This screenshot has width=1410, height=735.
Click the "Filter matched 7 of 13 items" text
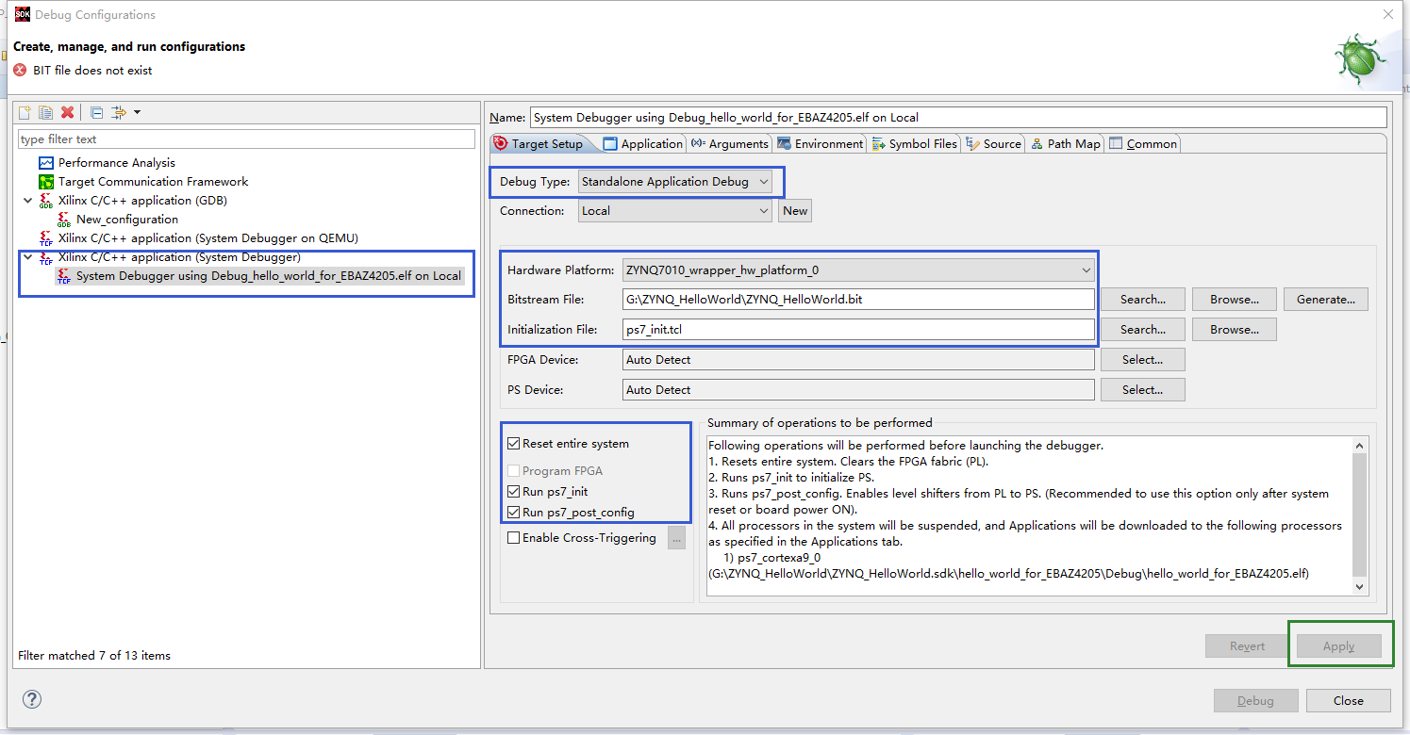94,656
